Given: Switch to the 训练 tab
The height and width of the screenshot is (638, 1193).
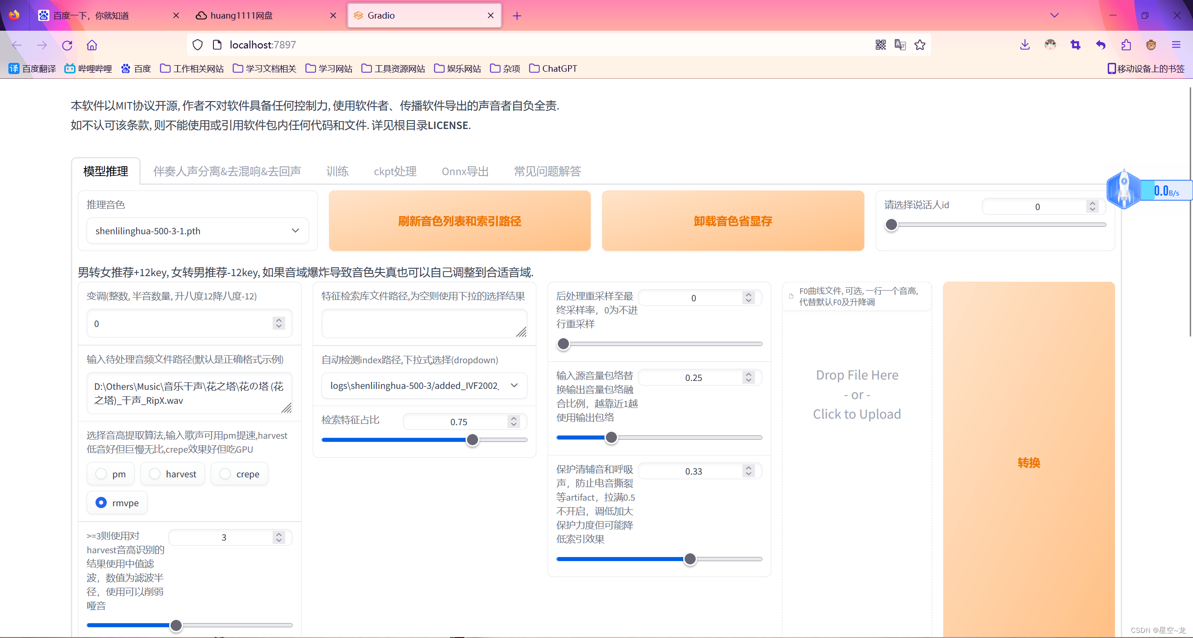Looking at the screenshot, I should pos(337,171).
